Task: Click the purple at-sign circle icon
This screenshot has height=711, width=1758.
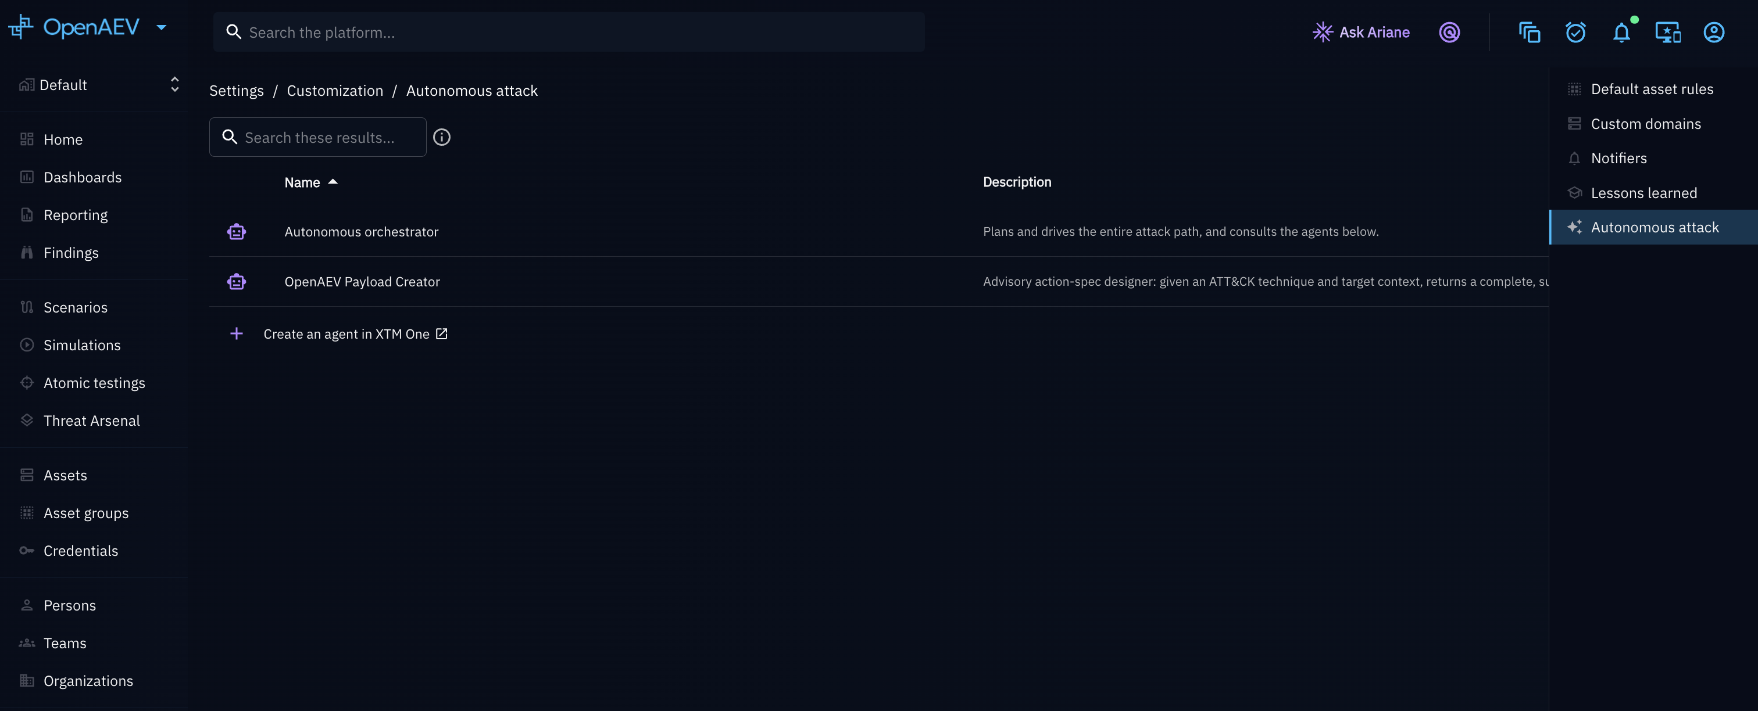Action: coord(1449,32)
